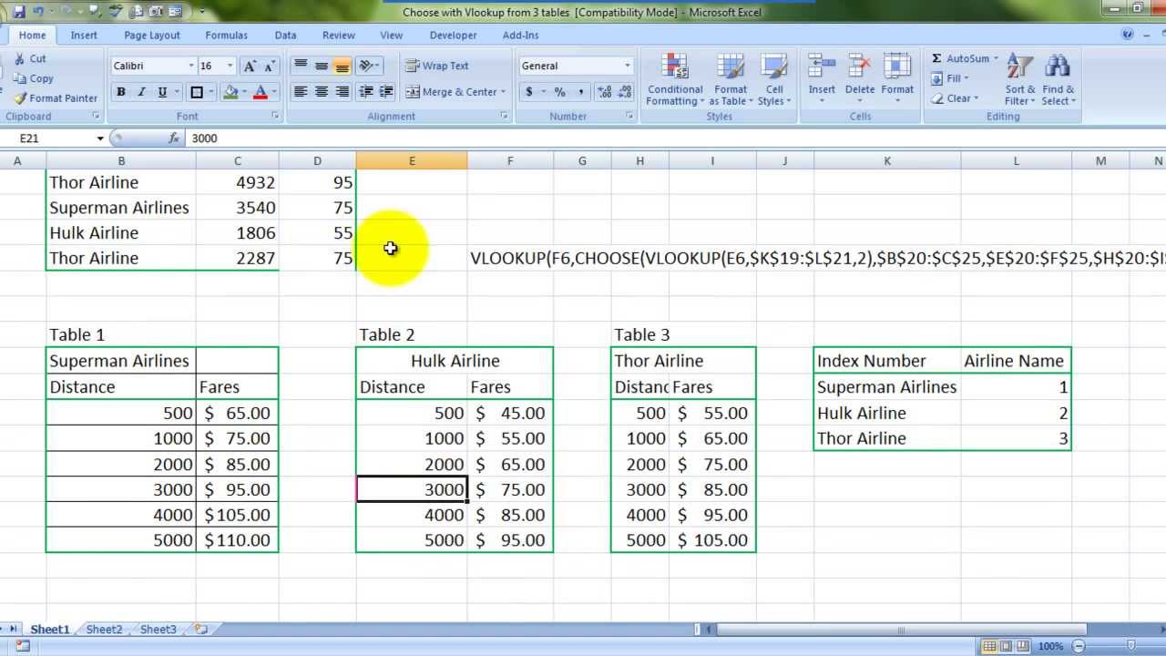
Task: Select the Index Number header cell
Action: 886,361
